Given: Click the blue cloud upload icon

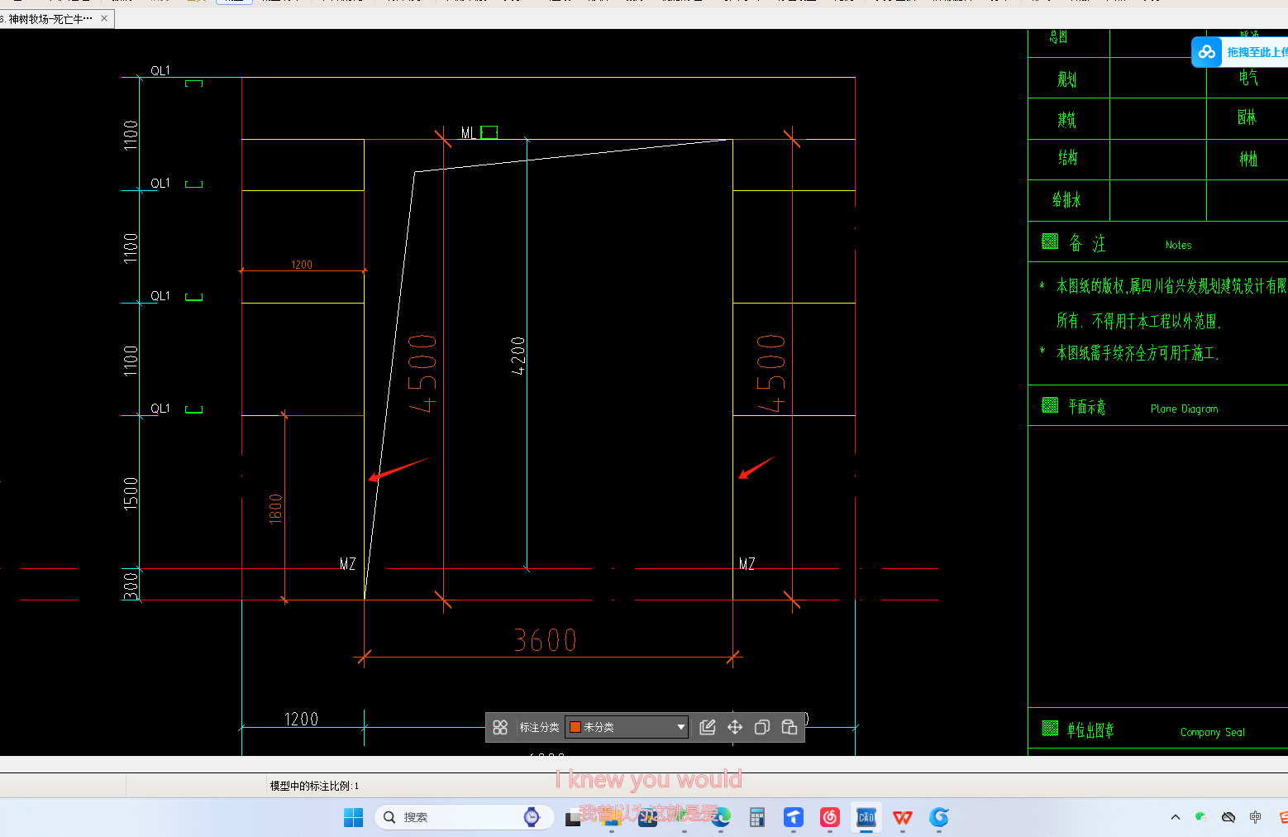Looking at the screenshot, I should tap(1207, 52).
